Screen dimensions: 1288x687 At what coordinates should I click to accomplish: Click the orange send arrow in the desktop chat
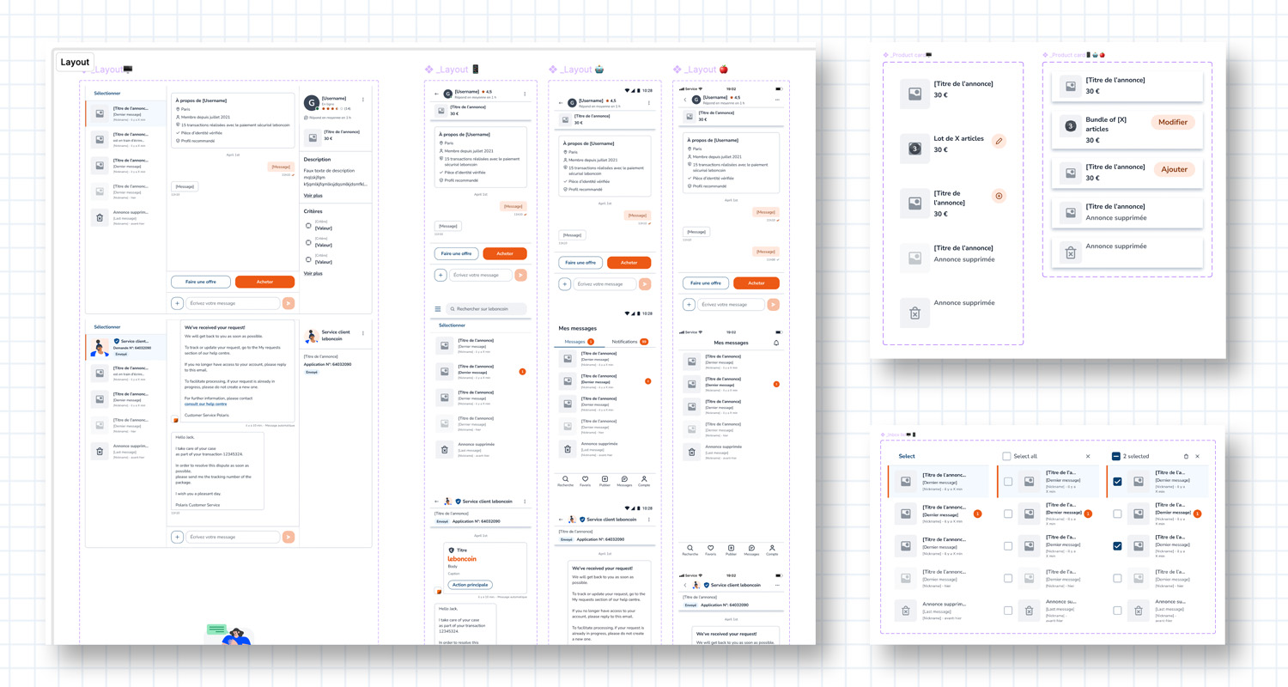pyautogui.click(x=289, y=303)
